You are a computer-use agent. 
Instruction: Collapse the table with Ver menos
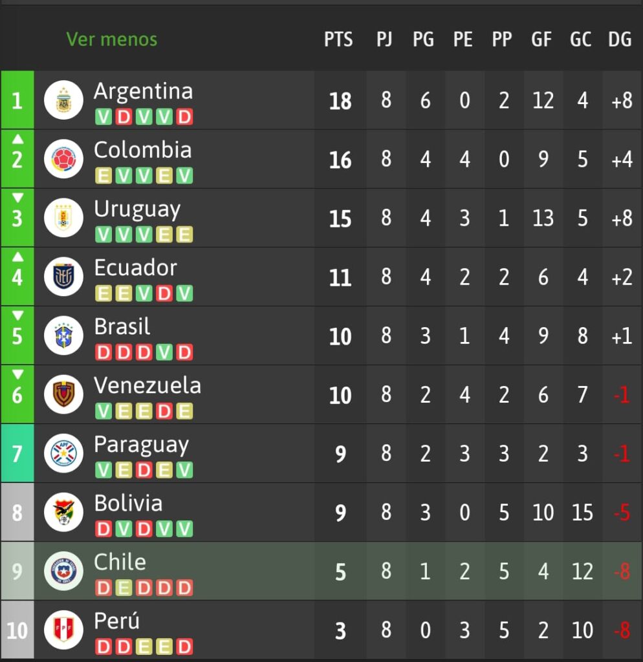(112, 39)
